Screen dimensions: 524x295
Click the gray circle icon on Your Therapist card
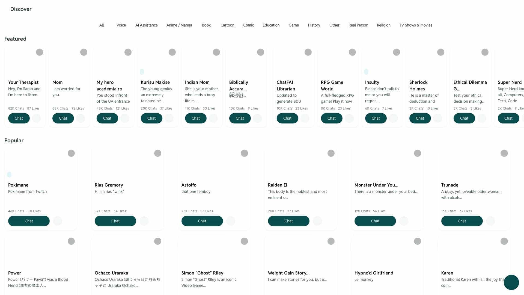click(x=40, y=52)
